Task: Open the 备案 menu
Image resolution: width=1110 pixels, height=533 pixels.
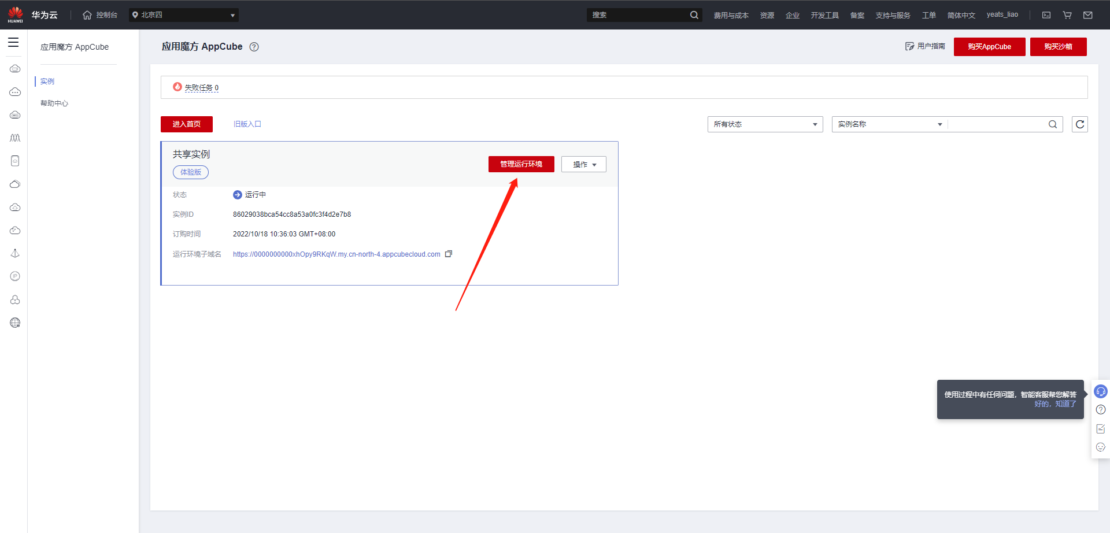Action: [x=857, y=15]
